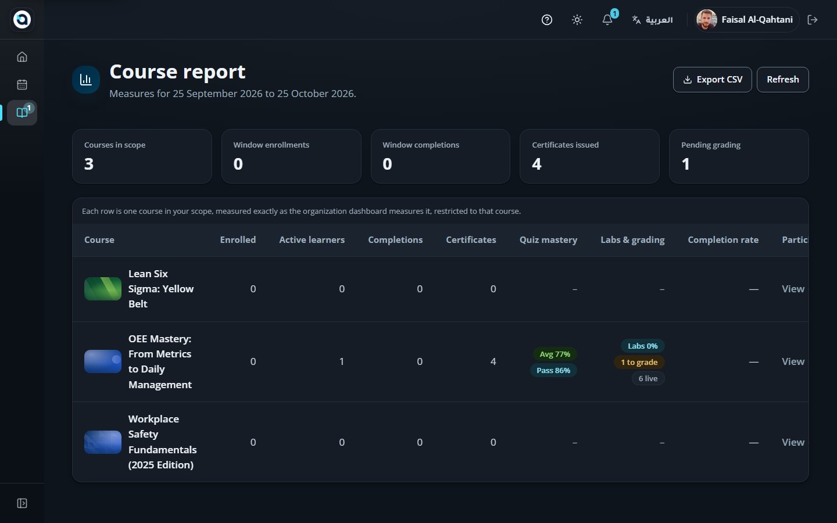The height and width of the screenshot is (523, 837).
Task: Click the Labs 0% badge
Action: pos(643,346)
